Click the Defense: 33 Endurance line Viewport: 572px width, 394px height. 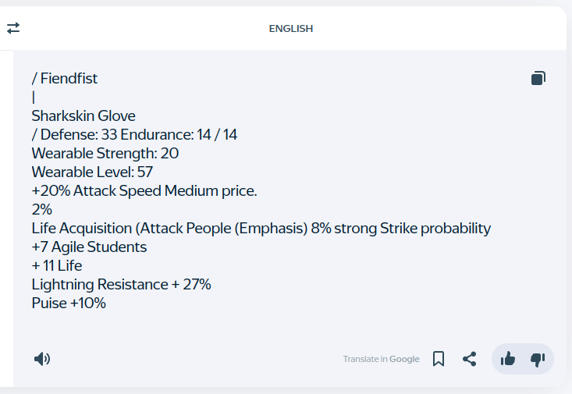click(134, 135)
